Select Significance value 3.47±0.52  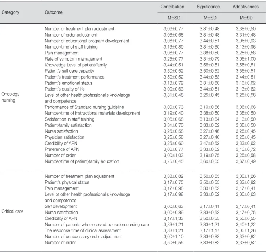(x=210, y=143)
